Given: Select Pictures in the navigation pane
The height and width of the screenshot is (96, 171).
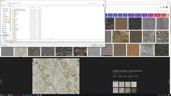Looking at the screenshot, I should [5, 39].
